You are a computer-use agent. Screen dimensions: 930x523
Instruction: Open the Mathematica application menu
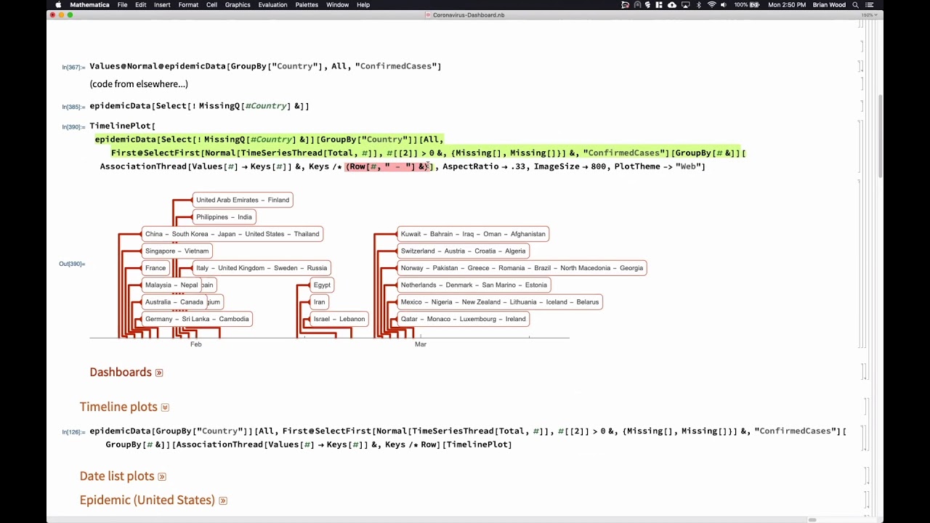coord(89,4)
